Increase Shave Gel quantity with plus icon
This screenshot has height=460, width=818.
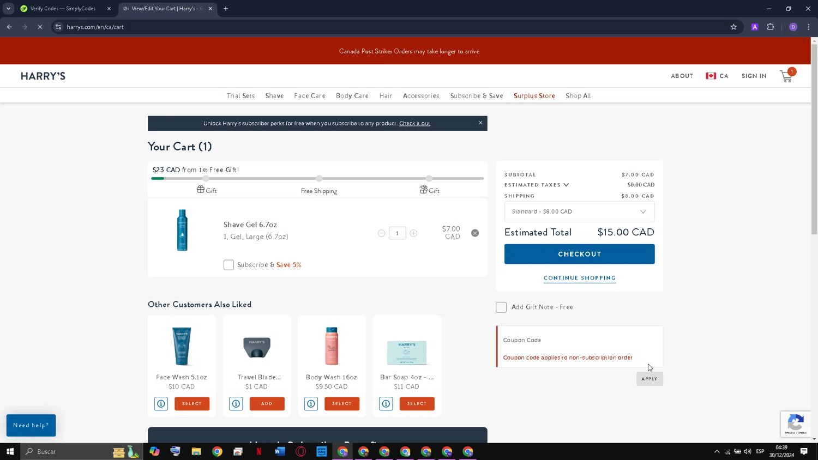413,233
